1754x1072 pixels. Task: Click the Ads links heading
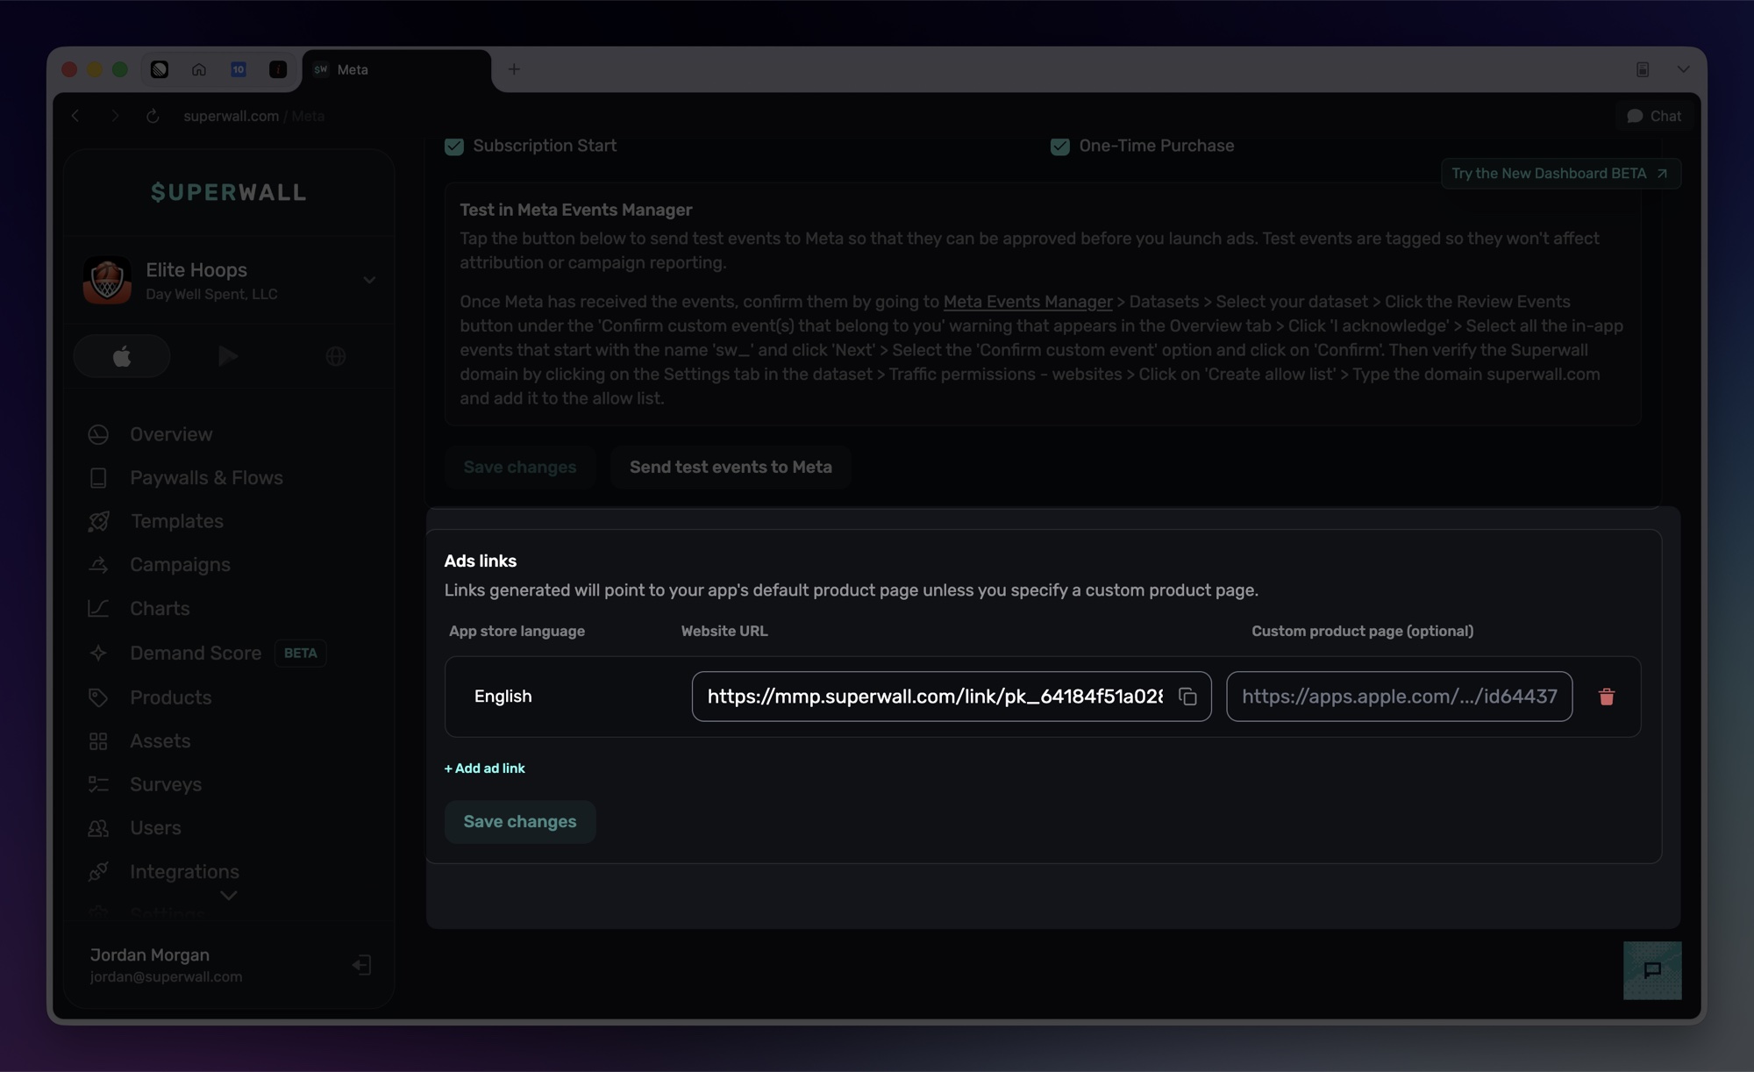coord(481,561)
